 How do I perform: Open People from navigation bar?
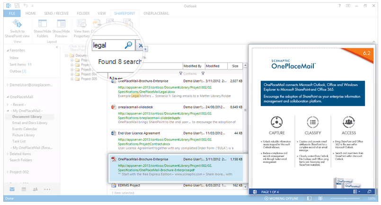tap(35, 189)
